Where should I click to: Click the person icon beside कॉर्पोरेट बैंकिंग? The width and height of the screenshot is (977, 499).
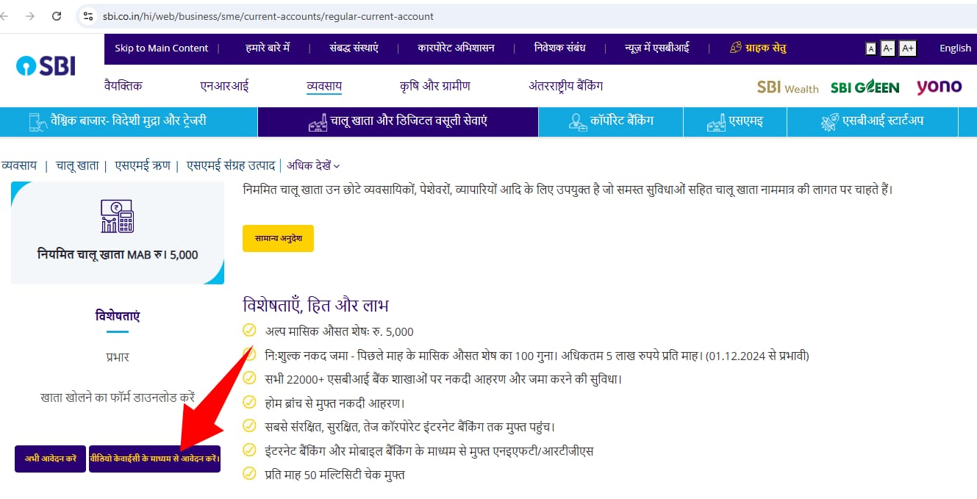(x=578, y=122)
